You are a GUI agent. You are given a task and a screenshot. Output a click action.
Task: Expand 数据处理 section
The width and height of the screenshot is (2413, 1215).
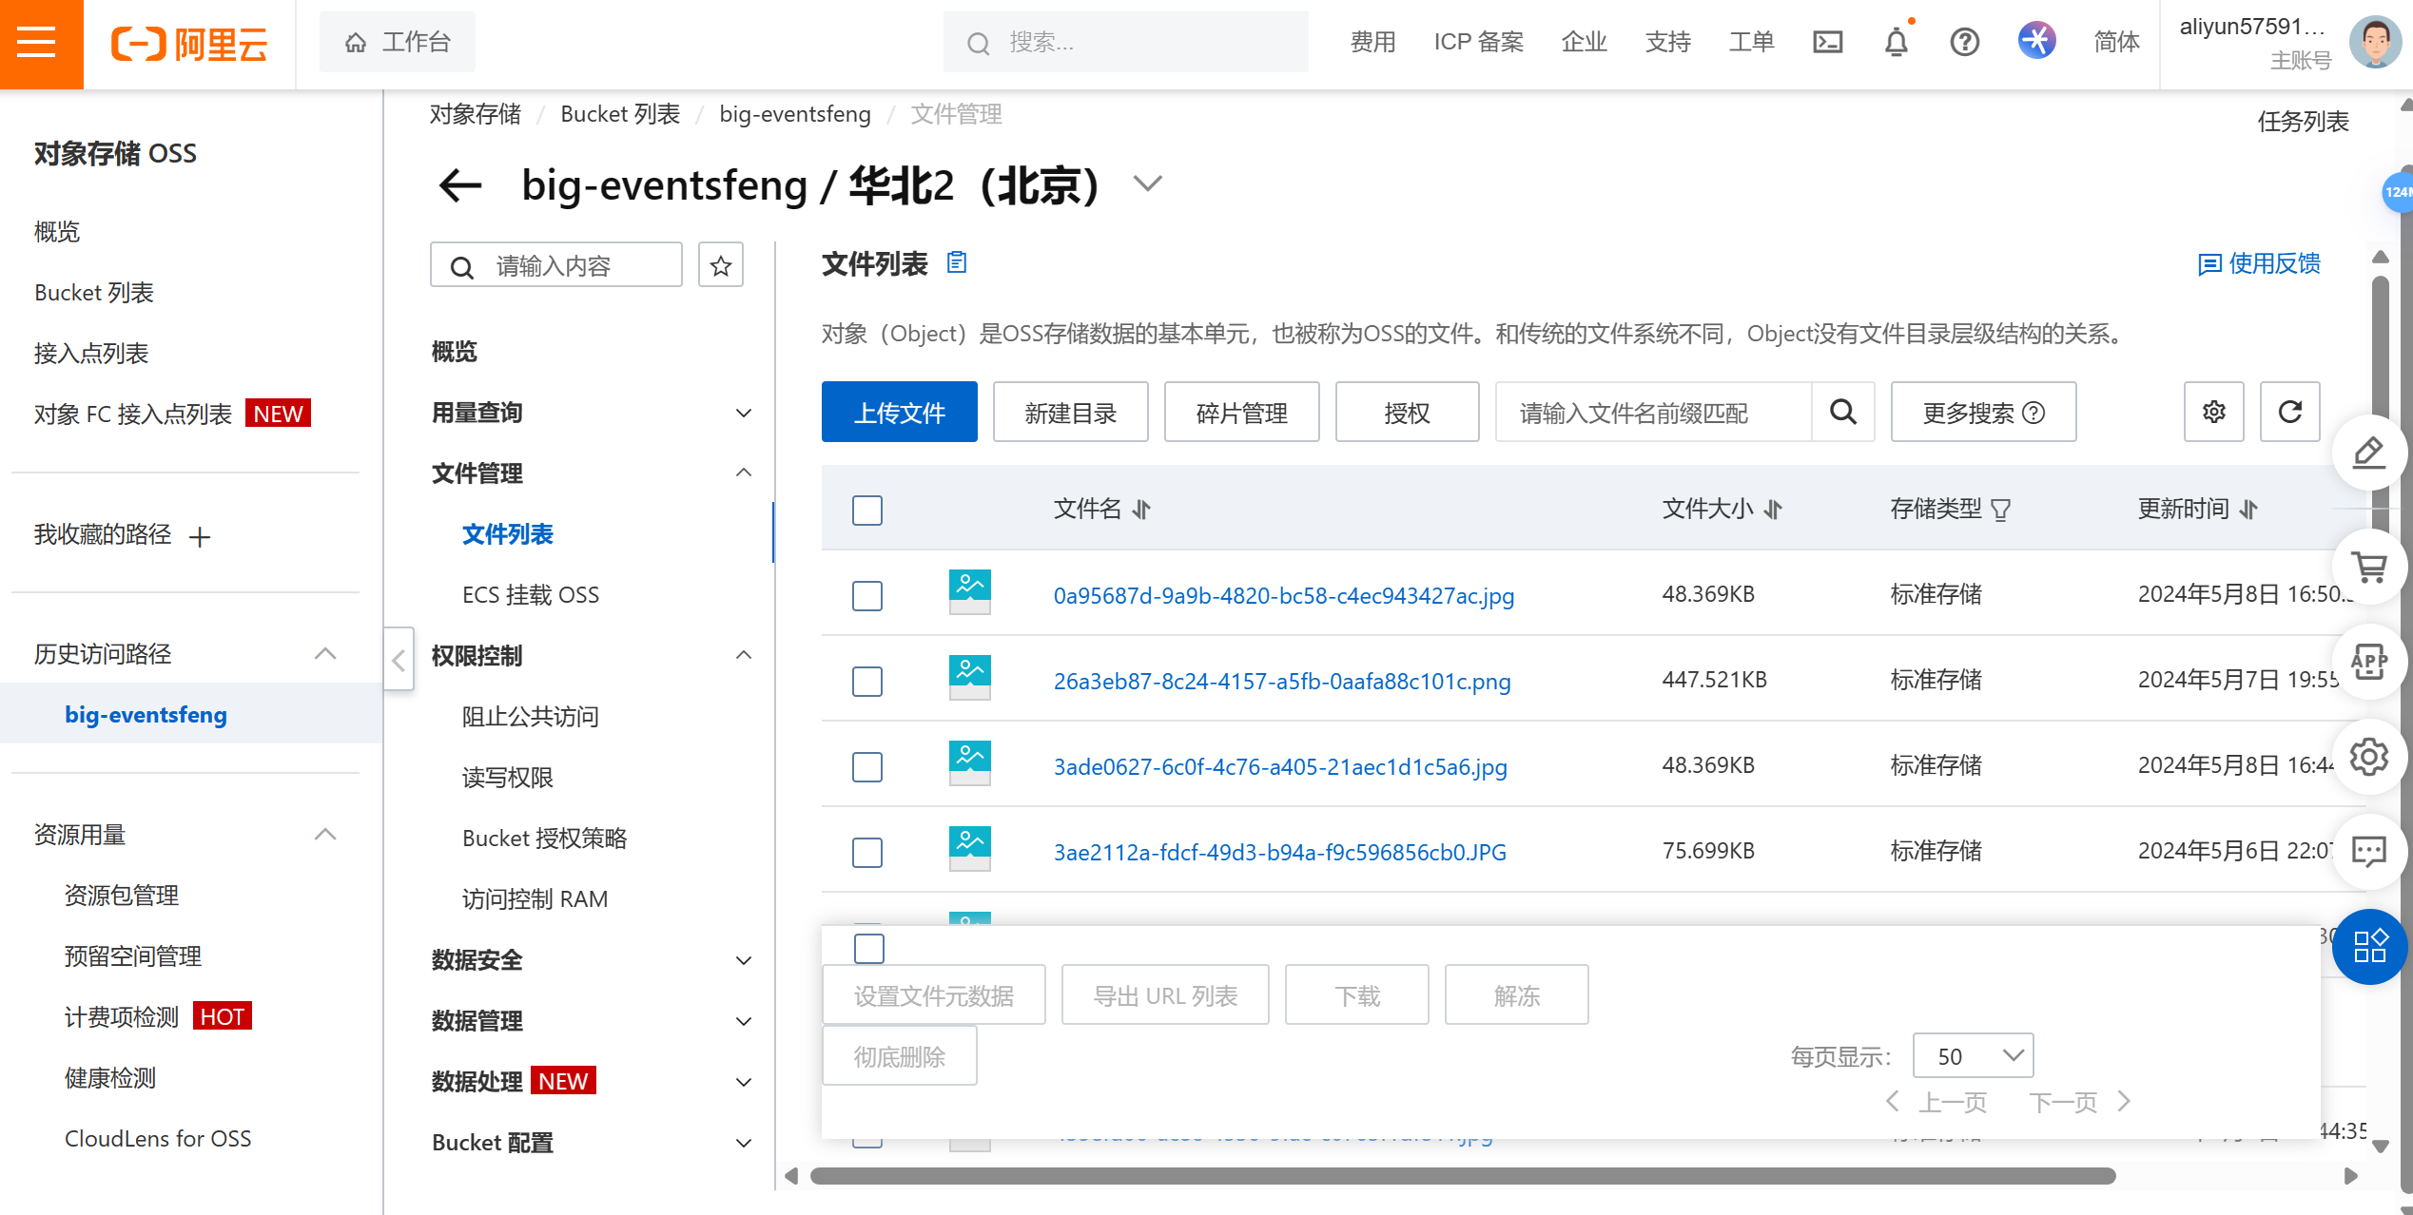[x=744, y=1082]
